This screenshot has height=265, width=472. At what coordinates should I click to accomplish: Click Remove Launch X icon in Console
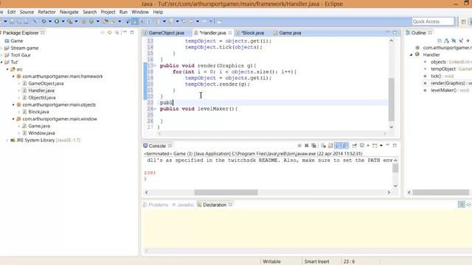point(307,146)
